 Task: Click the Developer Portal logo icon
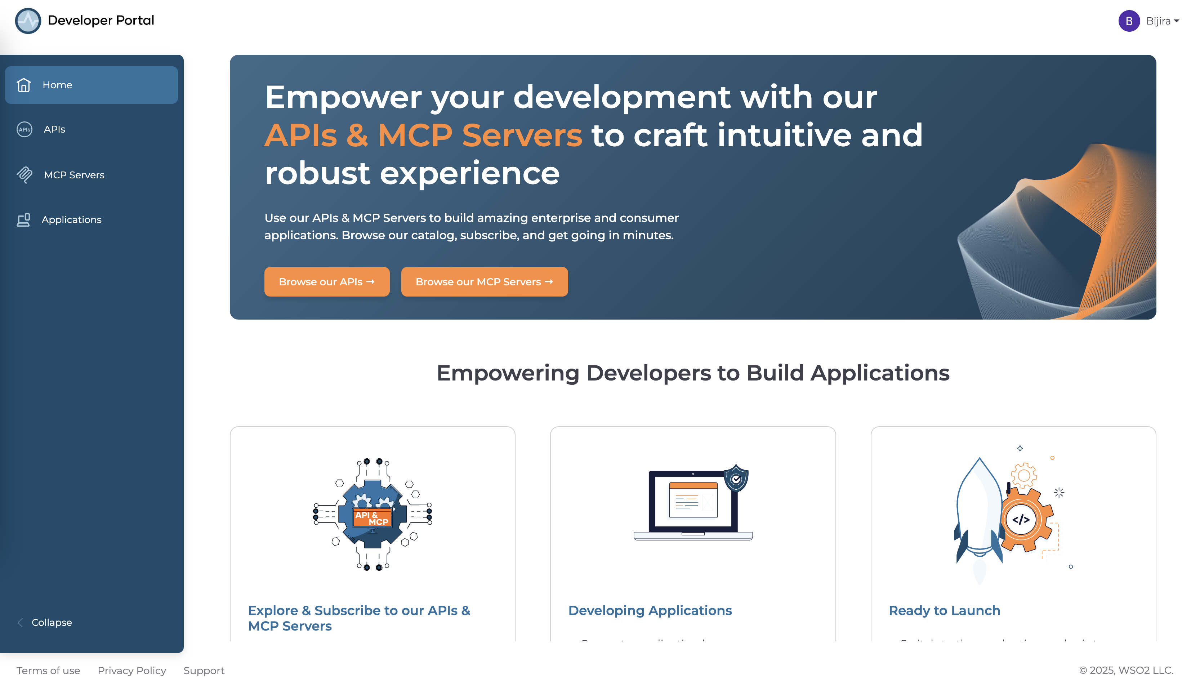pyautogui.click(x=28, y=21)
